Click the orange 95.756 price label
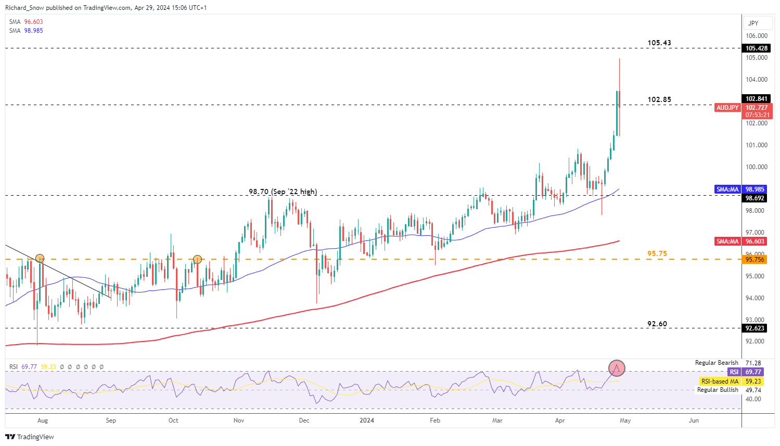Screen dimensions: 780x446 pos(755,259)
